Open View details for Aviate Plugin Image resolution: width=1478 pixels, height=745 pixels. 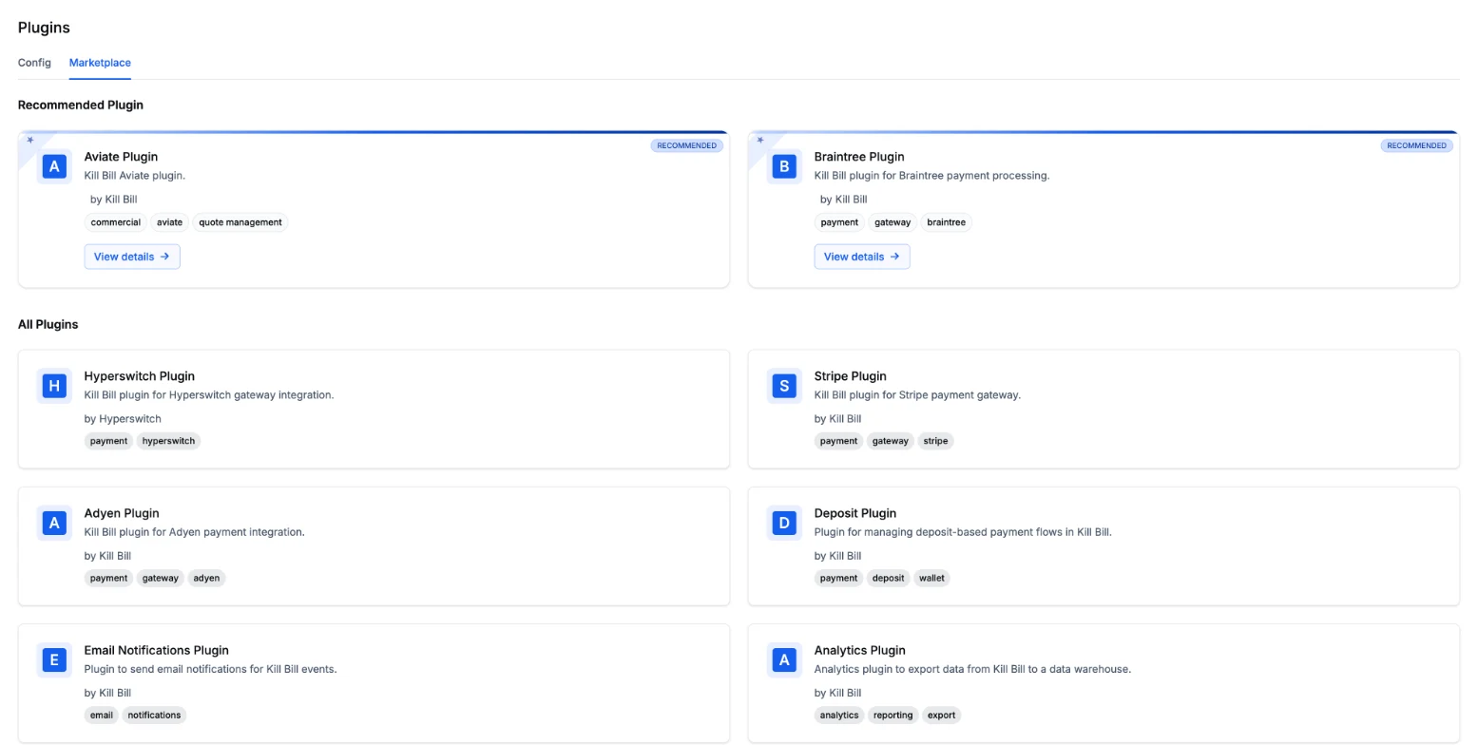(132, 257)
